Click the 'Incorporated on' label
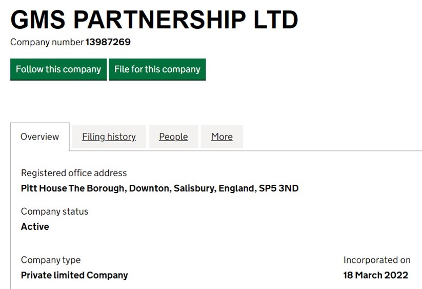422x289 pixels. coord(377,260)
